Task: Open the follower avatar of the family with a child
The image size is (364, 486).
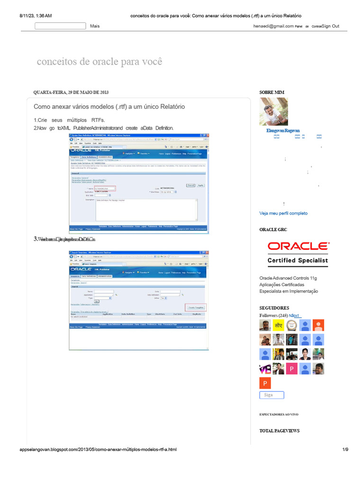Action: pyautogui.click(x=265, y=340)
